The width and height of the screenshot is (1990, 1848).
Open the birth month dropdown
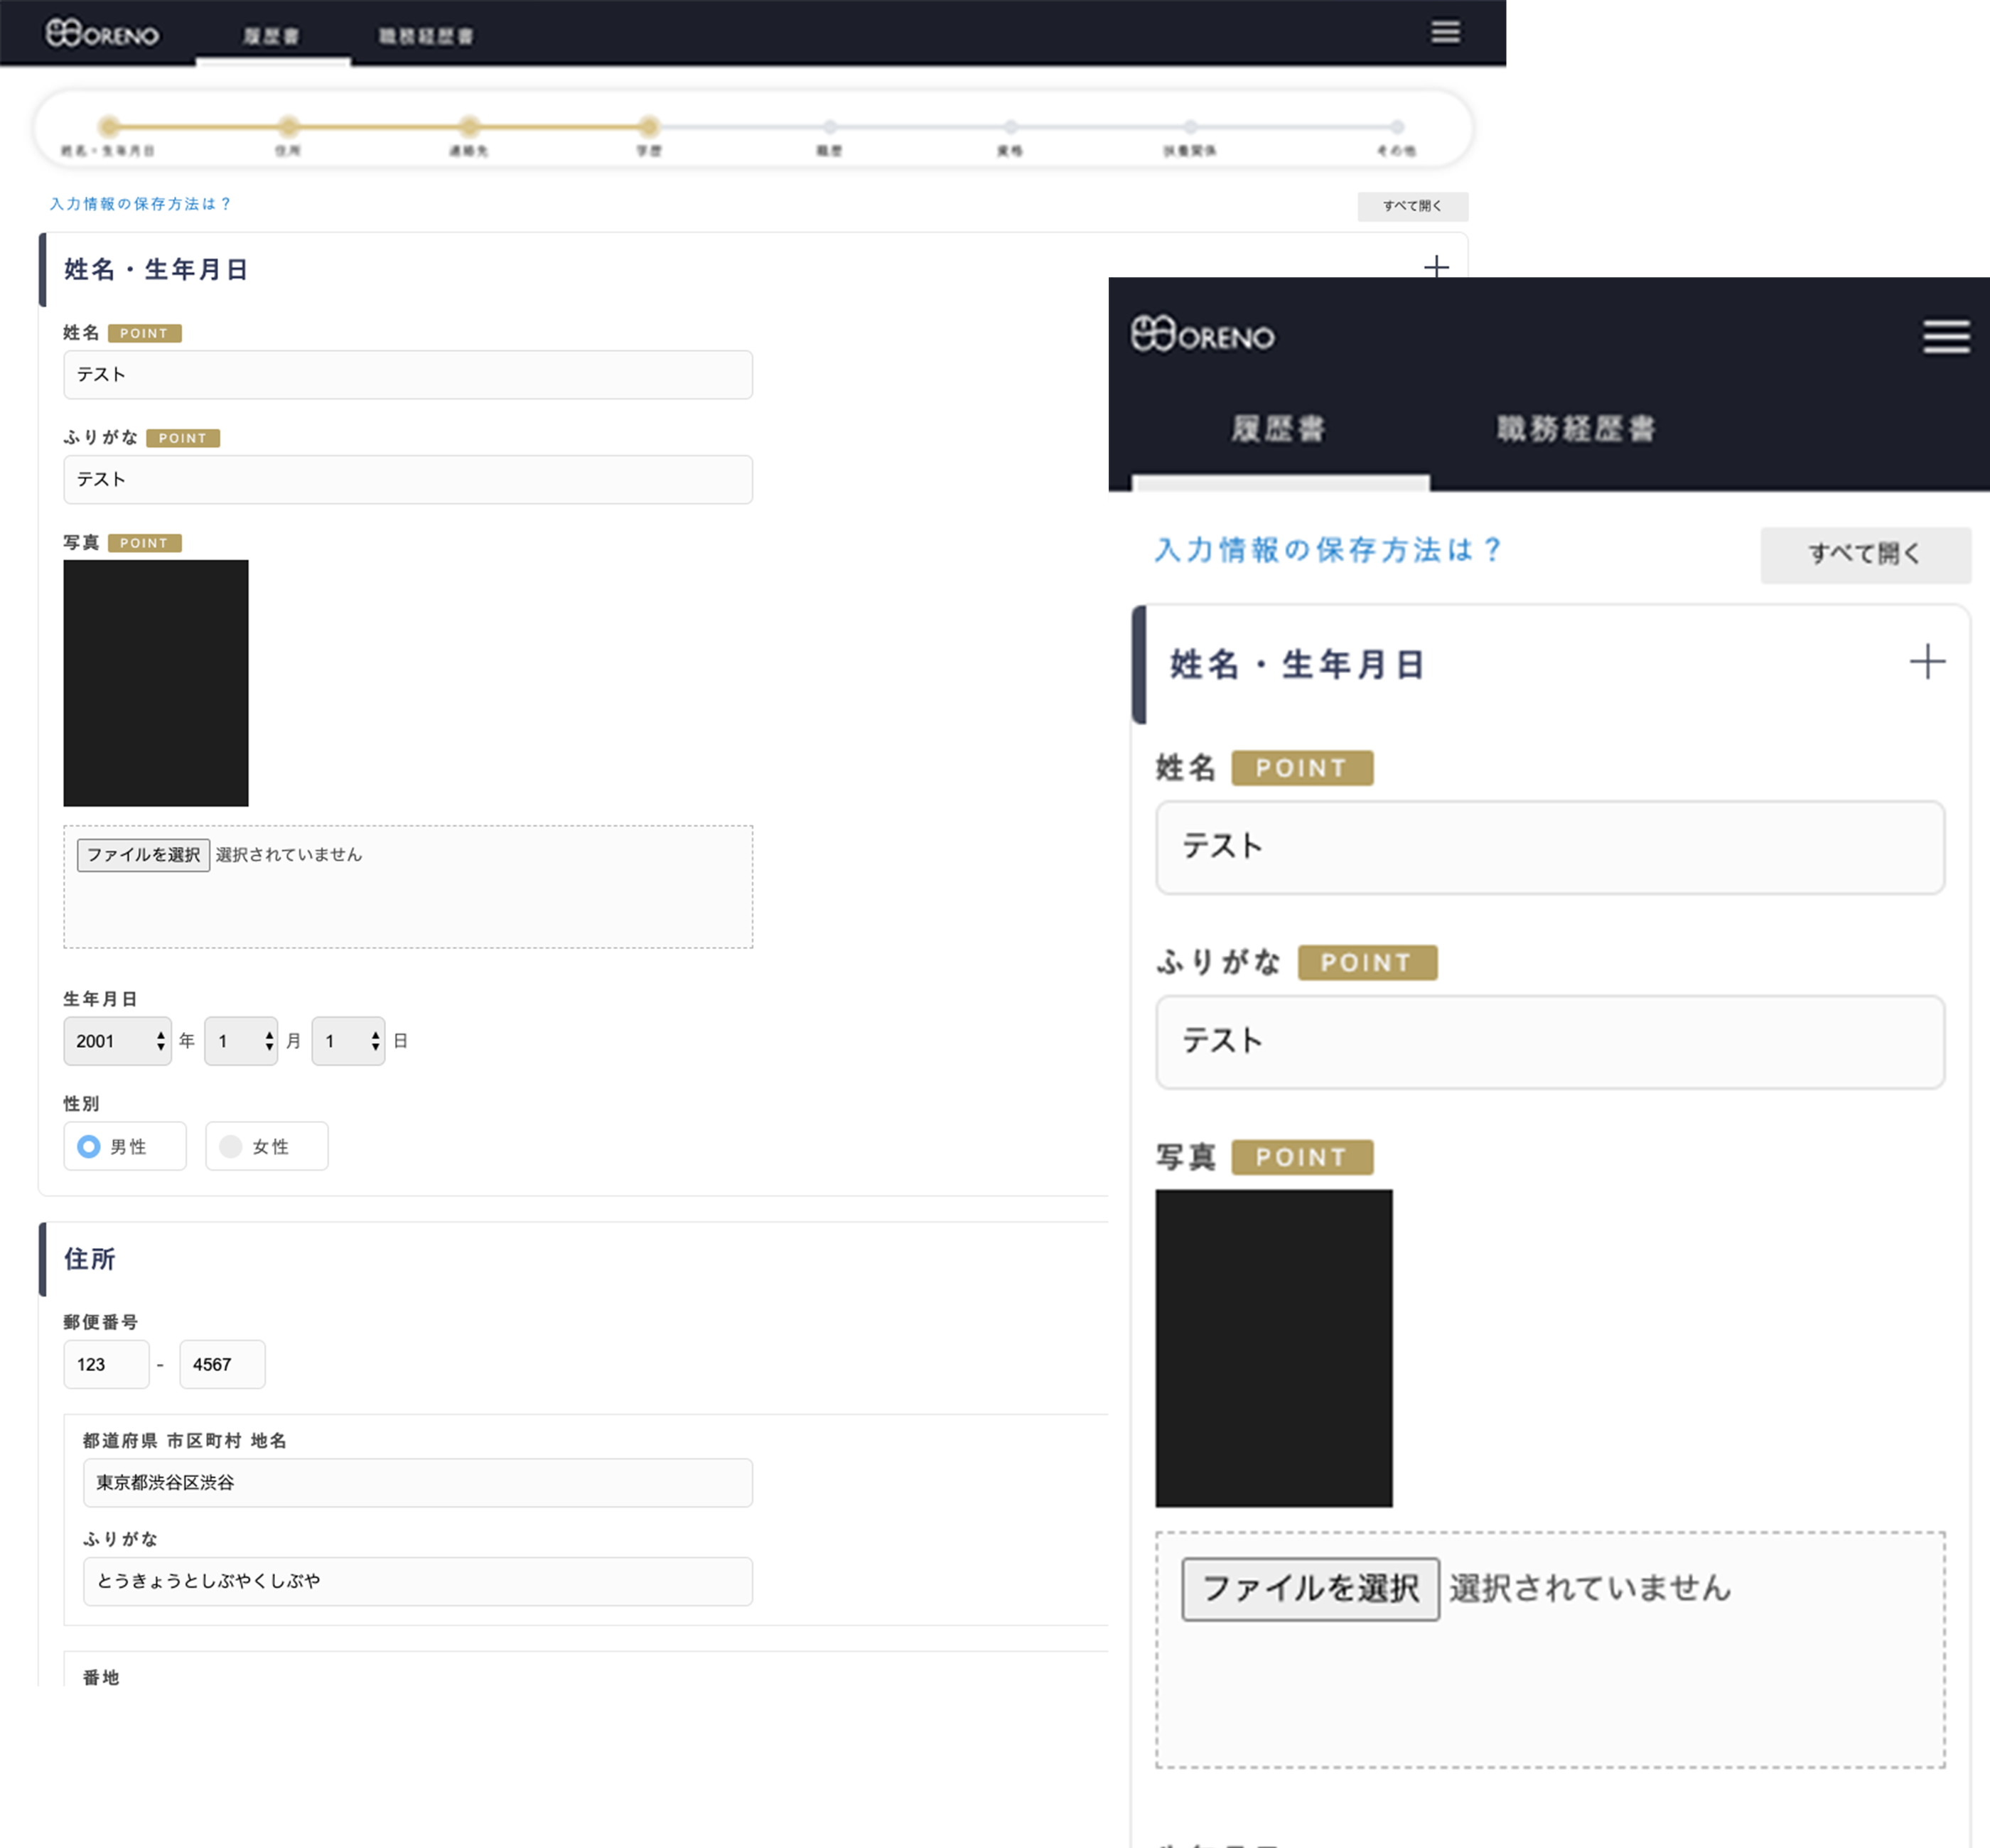(x=241, y=1041)
